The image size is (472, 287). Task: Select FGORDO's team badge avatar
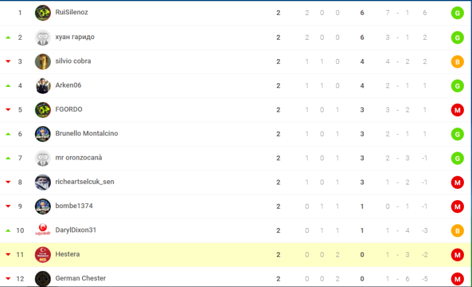pyautogui.click(x=43, y=110)
